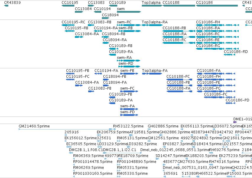Open transcript swm-RA
This screenshot has height=178, width=252.
[x=129, y=61]
